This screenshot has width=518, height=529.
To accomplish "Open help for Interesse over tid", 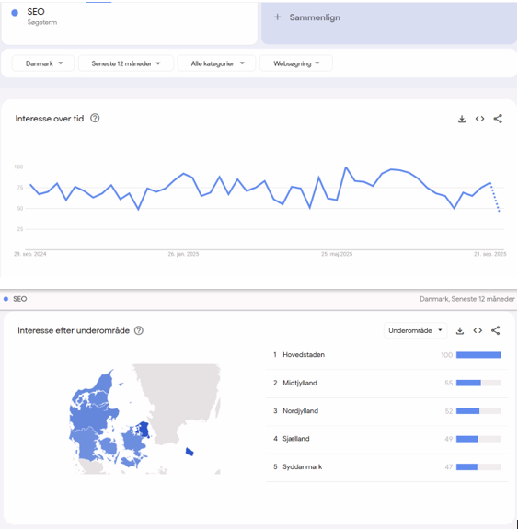I will 95,119.
